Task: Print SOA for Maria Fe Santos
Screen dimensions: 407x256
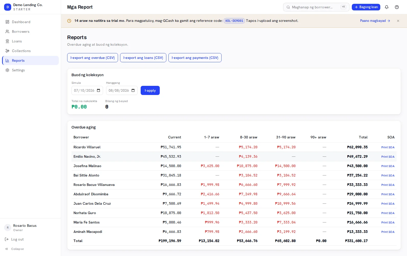Action: pos(388,222)
